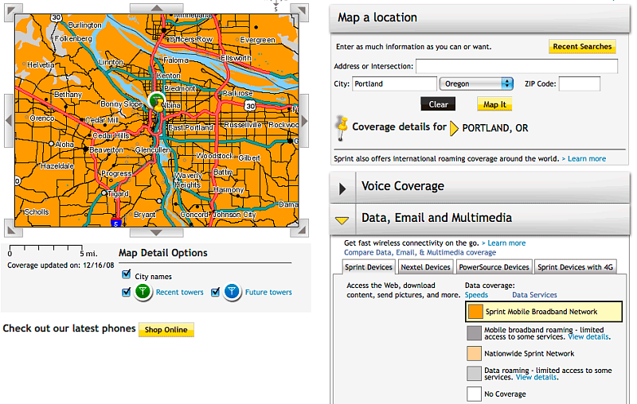The height and width of the screenshot is (404, 637).
Task: Switch to the Sprint Devices with 4G tab
Action: (x=575, y=267)
